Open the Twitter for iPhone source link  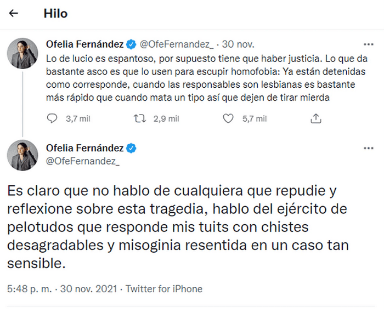click(164, 288)
